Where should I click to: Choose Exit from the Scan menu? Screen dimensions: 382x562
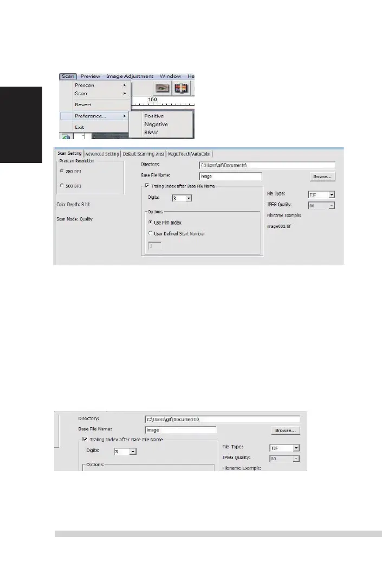coord(95,127)
